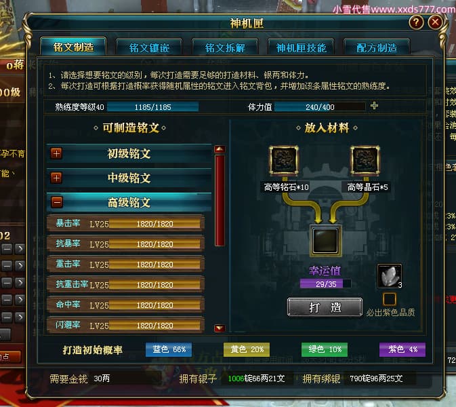Image resolution: width=456 pixels, height=407 pixels.
Task: Select the 闪避率 LV25 inscription entry
Action: pyautogui.click(x=125, y=325)
